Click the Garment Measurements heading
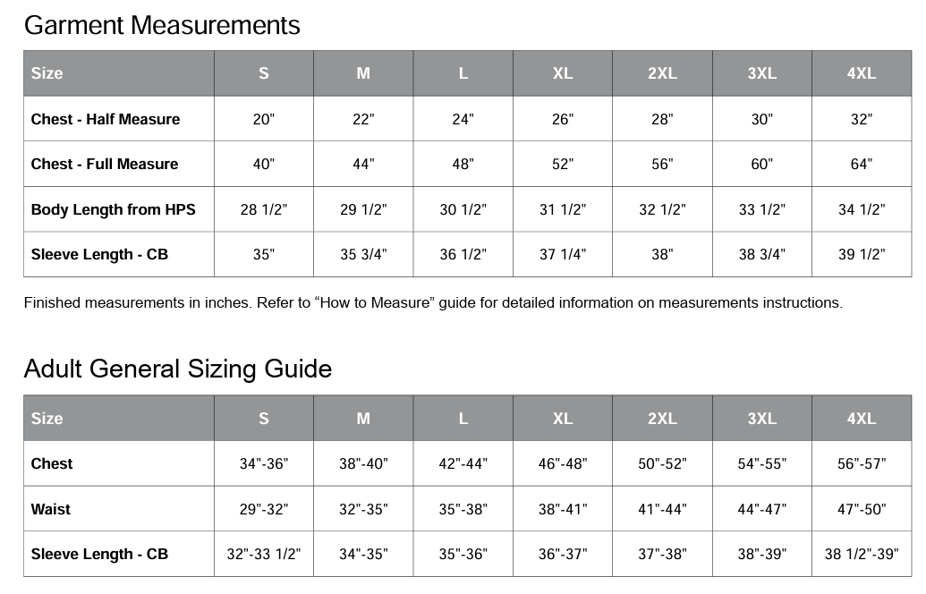Viewport: 926px width, 594px height. click(x=162, y=25)
